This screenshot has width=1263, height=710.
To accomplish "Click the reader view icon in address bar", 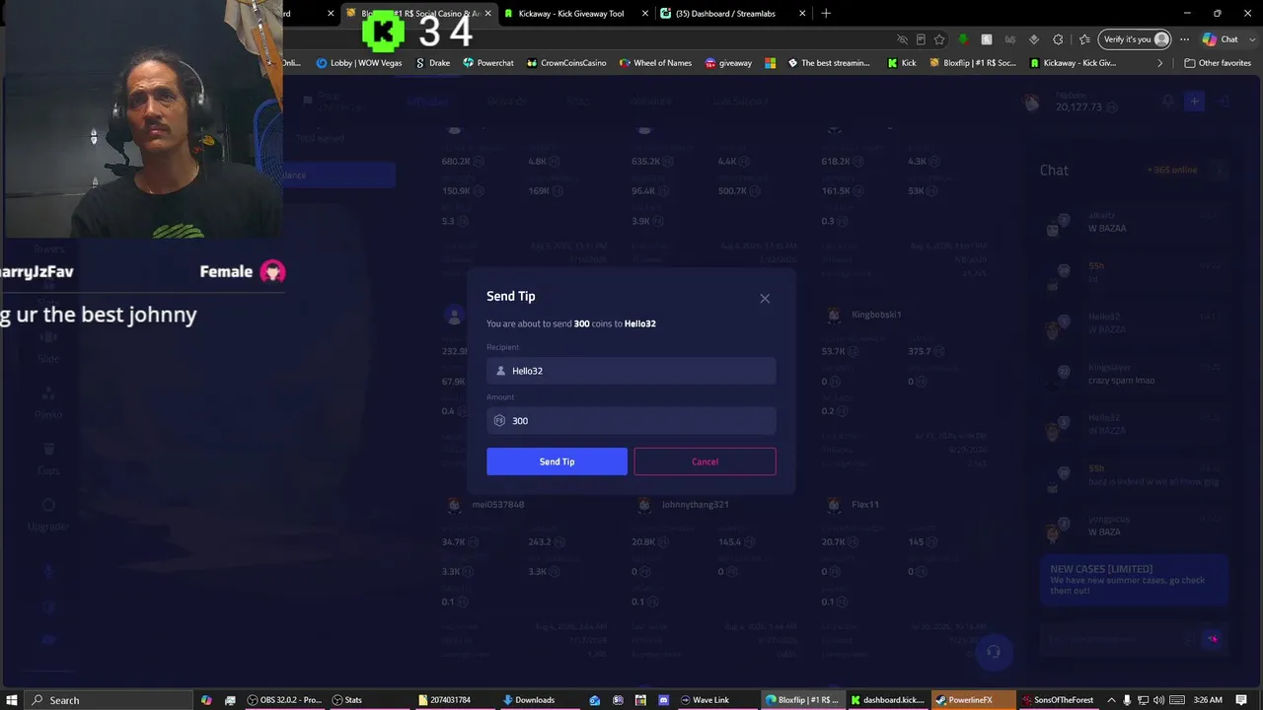I will [x=921, y=39].
